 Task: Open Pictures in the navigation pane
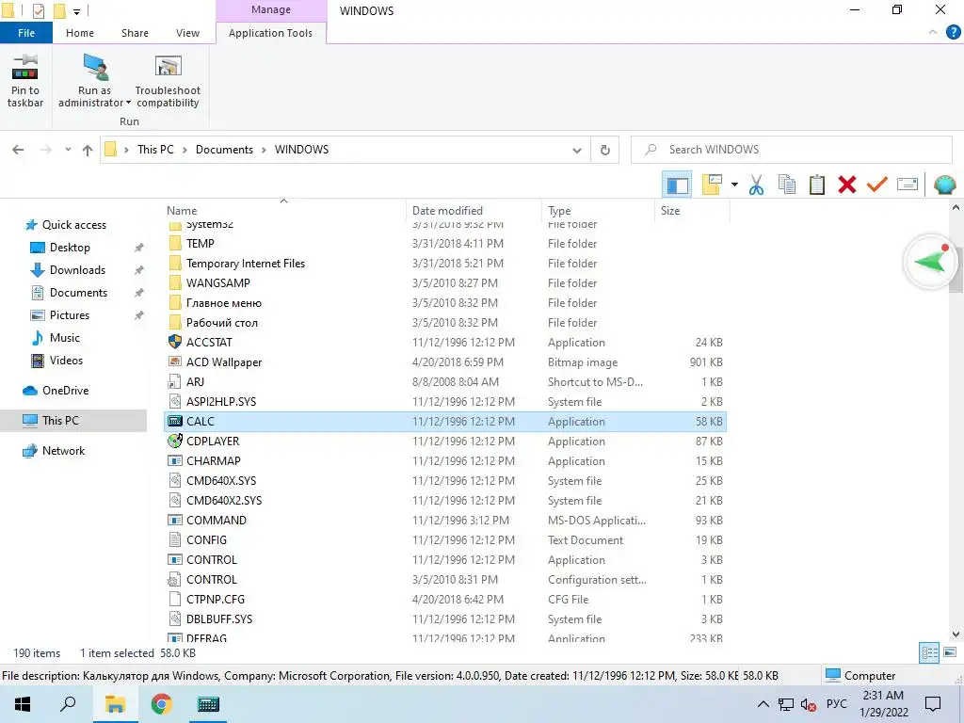(x=70, y=314)
